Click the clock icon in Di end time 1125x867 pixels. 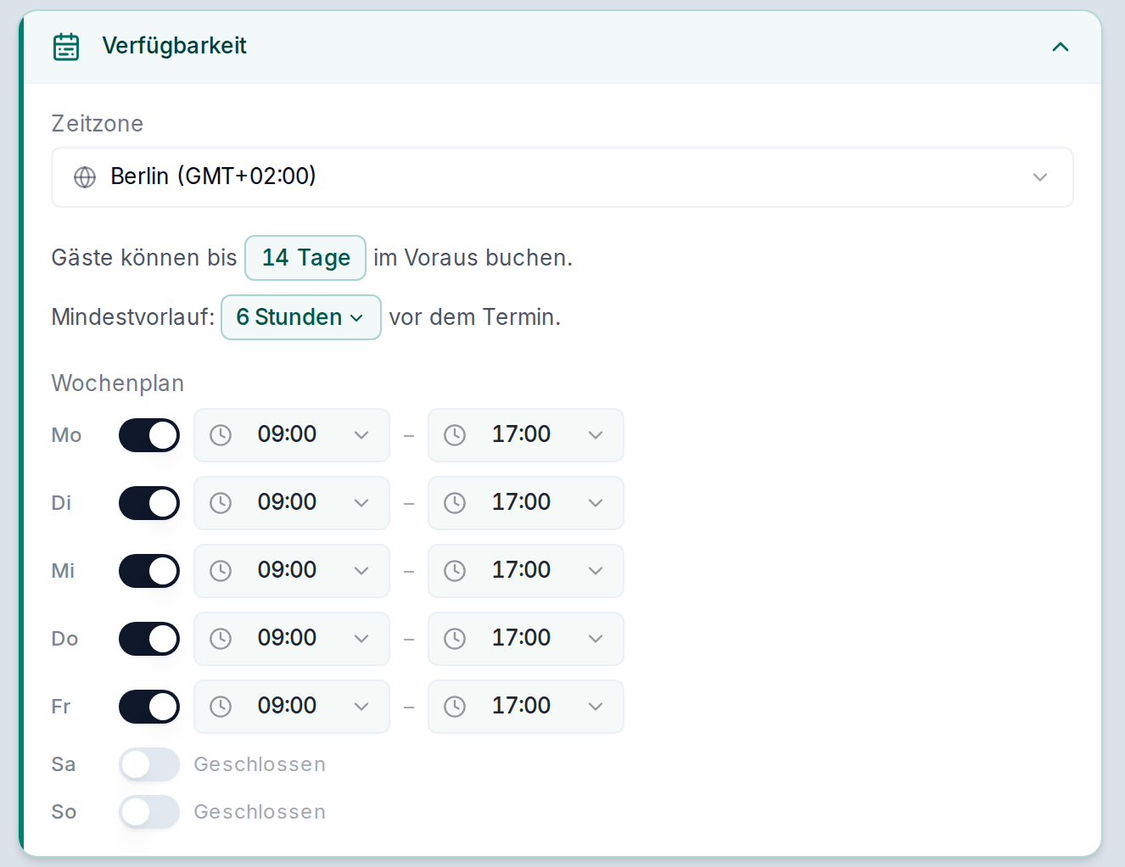[x=455, y=503]
